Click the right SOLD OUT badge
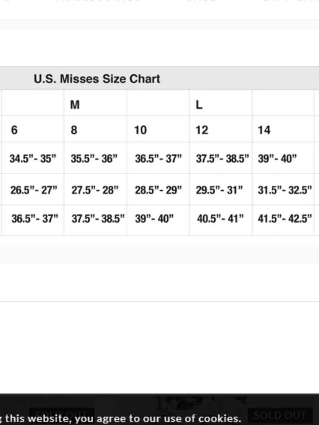This screenshot has width=319, height=425. click(x=280, y=415)
